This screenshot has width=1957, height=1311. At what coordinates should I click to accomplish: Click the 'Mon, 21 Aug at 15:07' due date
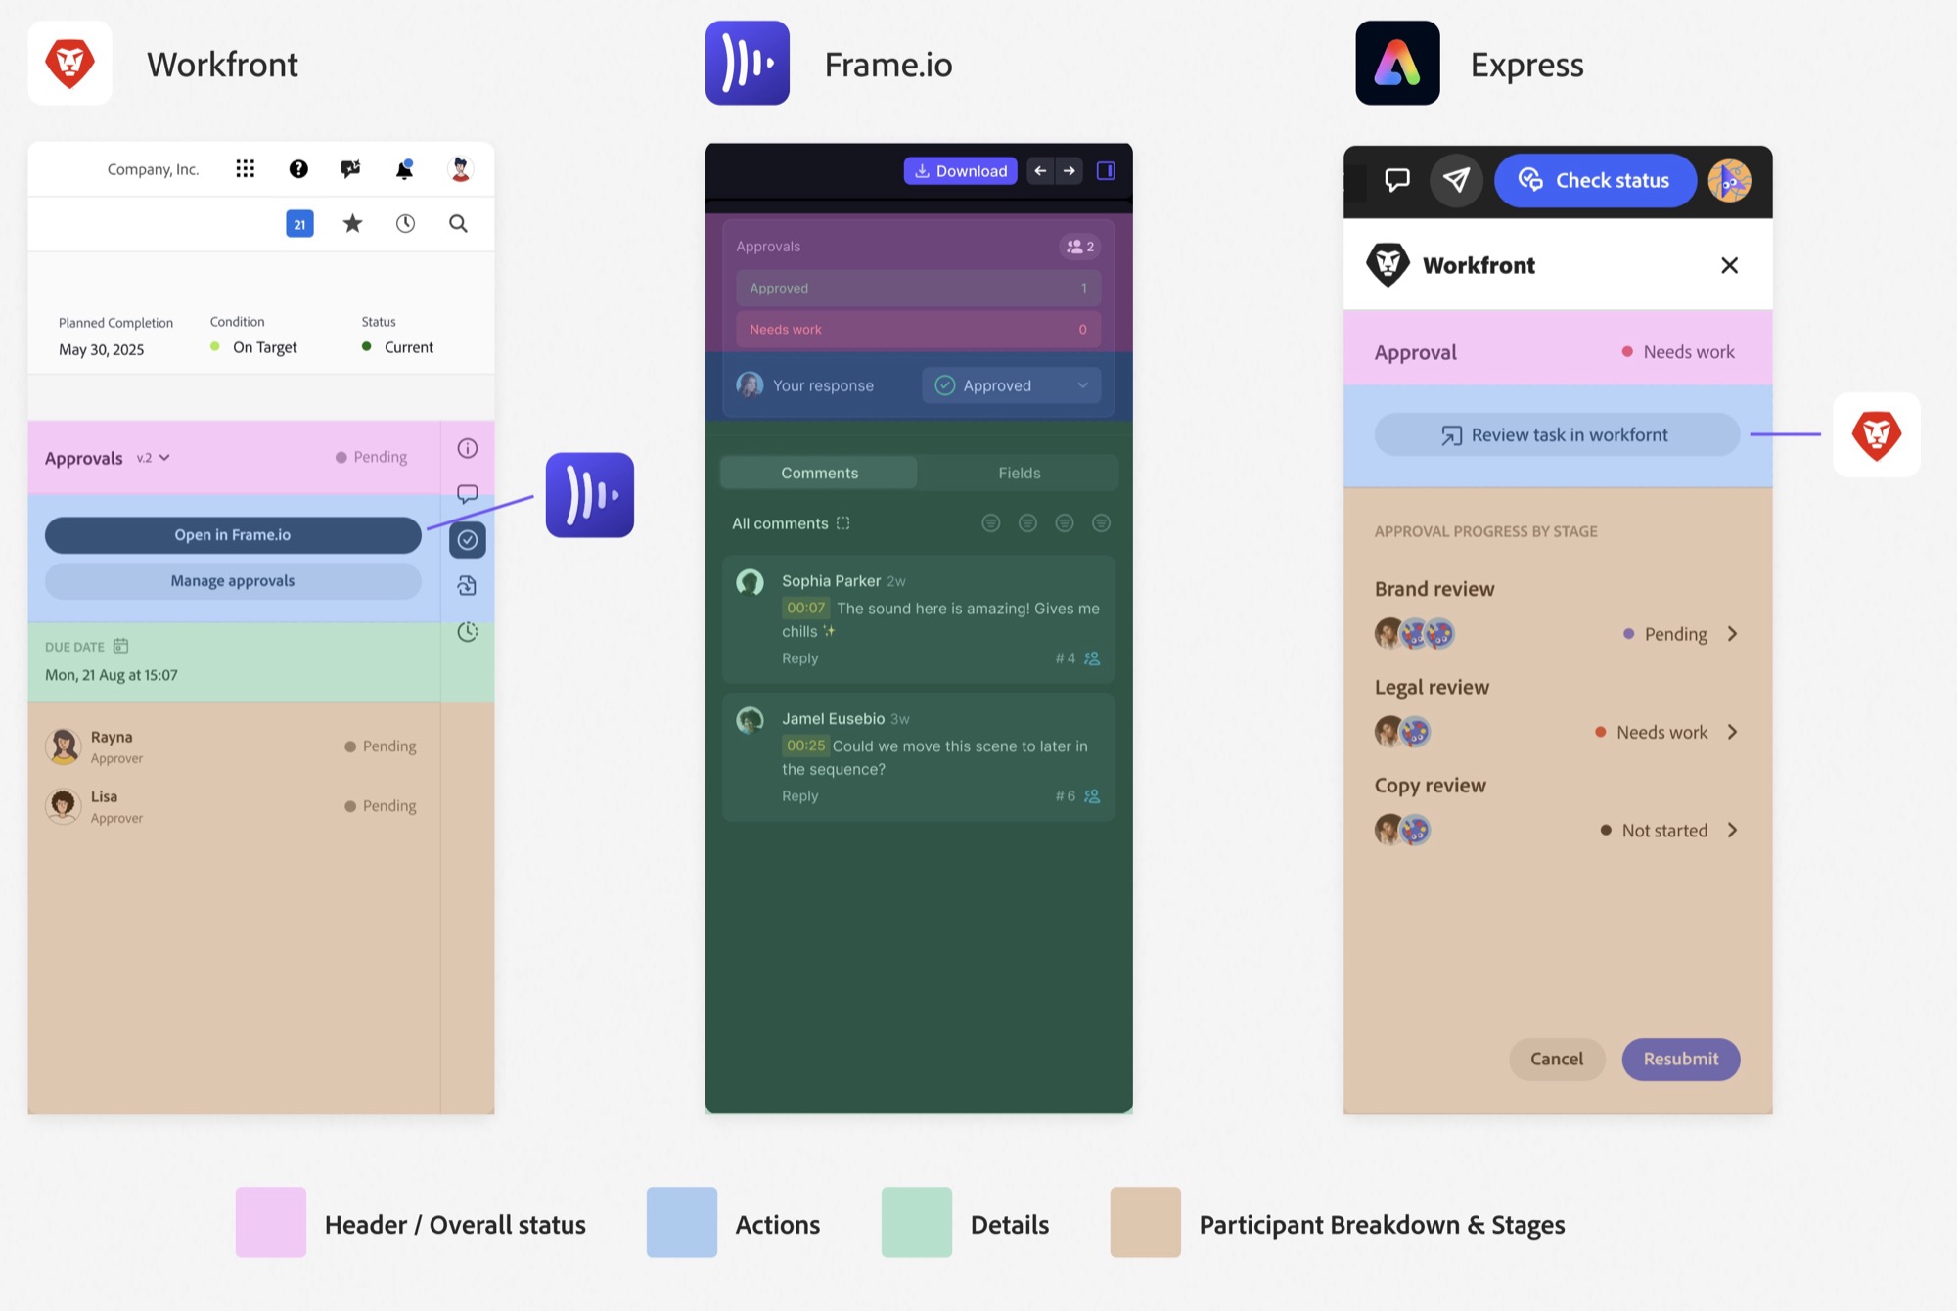click(x=112, y=675)
